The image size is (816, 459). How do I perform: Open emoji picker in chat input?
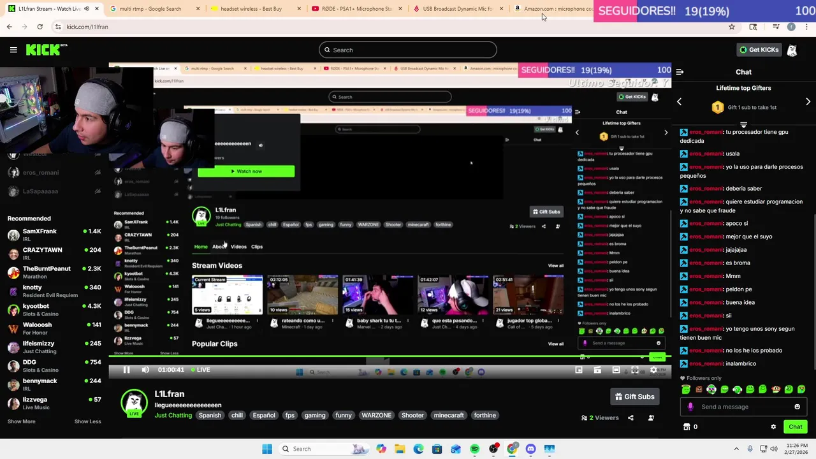point(797,407)
